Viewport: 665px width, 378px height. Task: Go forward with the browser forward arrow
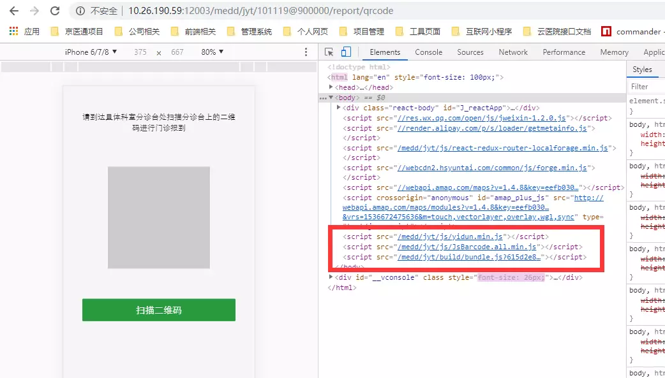[x=34, y=11]
